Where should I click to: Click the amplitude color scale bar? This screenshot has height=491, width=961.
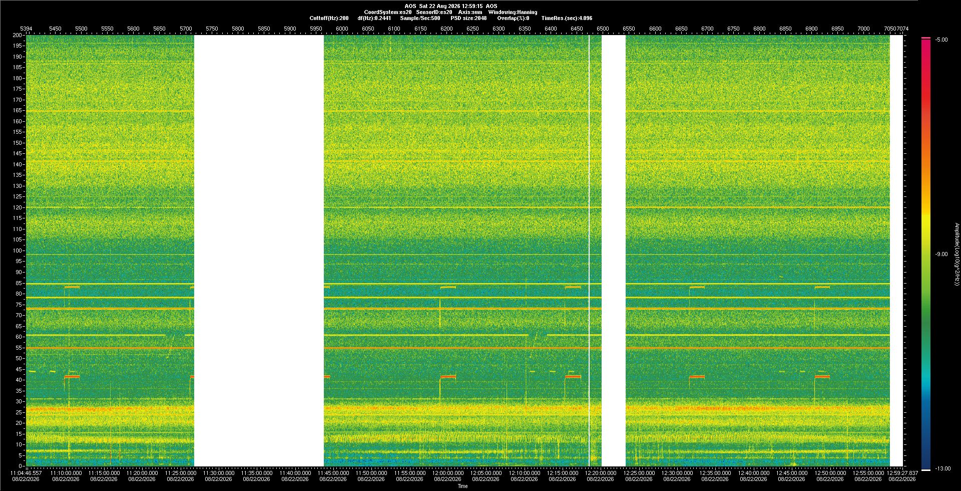click(x=926, y=254)
